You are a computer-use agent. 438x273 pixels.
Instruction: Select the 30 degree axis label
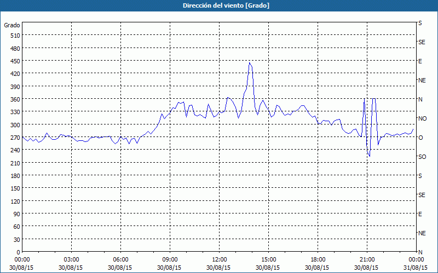pos(17,240)
